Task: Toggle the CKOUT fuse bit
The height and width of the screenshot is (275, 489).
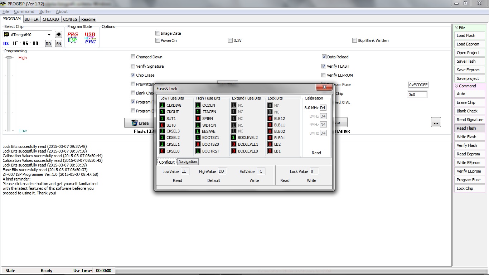Action: point(162,112)
